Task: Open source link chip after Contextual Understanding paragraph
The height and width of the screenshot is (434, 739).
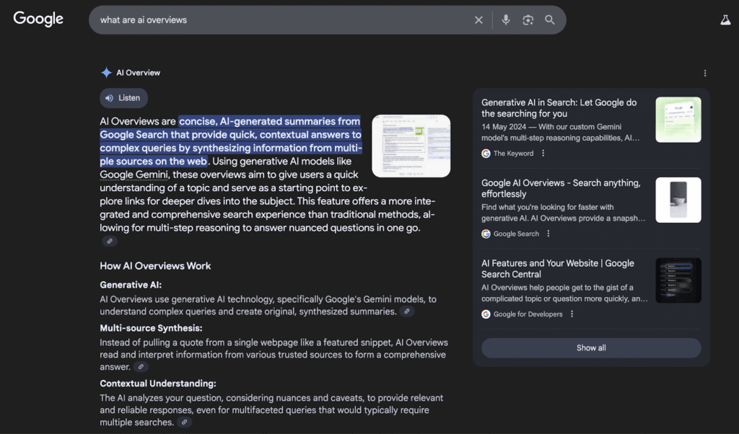Action: pyautogui.click(x=184, y=422)
